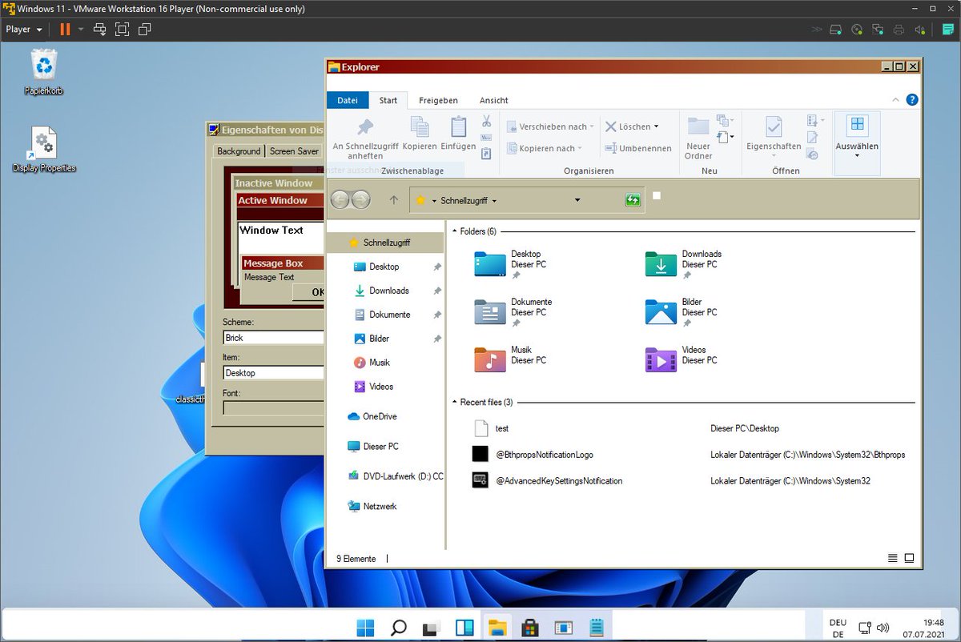This screenshot has width=961, height=642.
Task: Select the @AdvancedKeySettingsNotification recent file
Action: pyautogui.click(x=559, y=481)
